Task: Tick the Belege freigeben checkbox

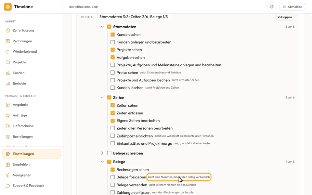Action: coord(113,177)
